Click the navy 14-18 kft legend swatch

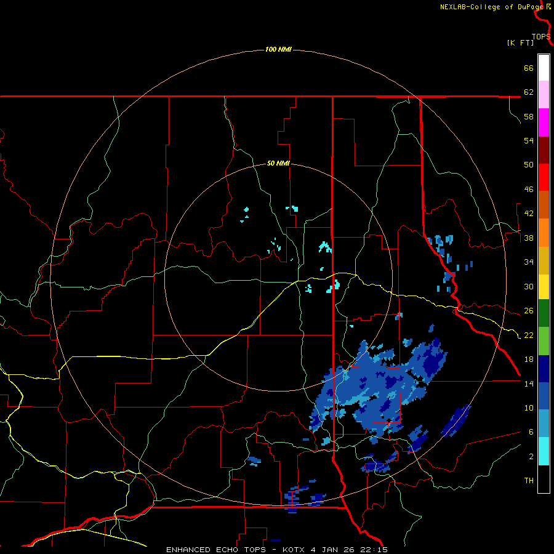click(x=544, y=369)
